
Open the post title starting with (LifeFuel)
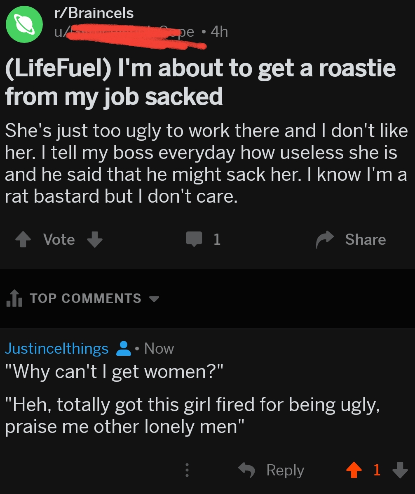tap(200, 82)
